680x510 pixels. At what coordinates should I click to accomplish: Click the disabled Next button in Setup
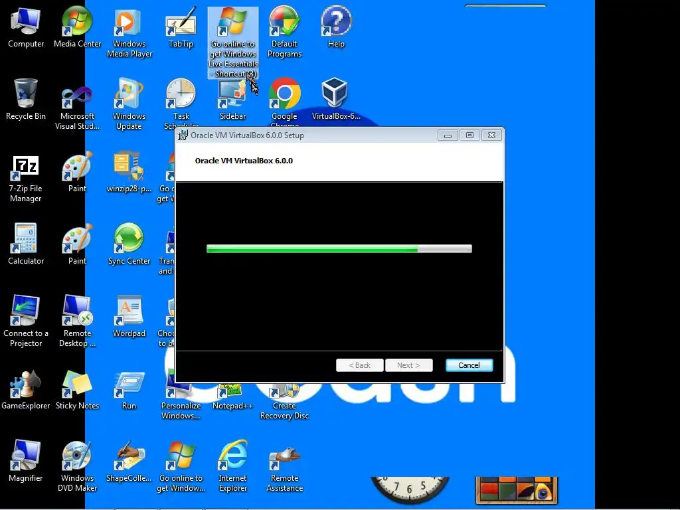(408, 365)
